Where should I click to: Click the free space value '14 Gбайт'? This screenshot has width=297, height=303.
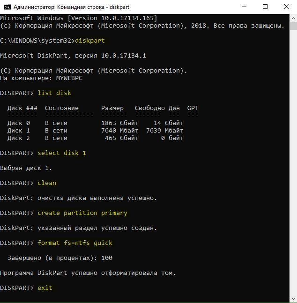169,123
